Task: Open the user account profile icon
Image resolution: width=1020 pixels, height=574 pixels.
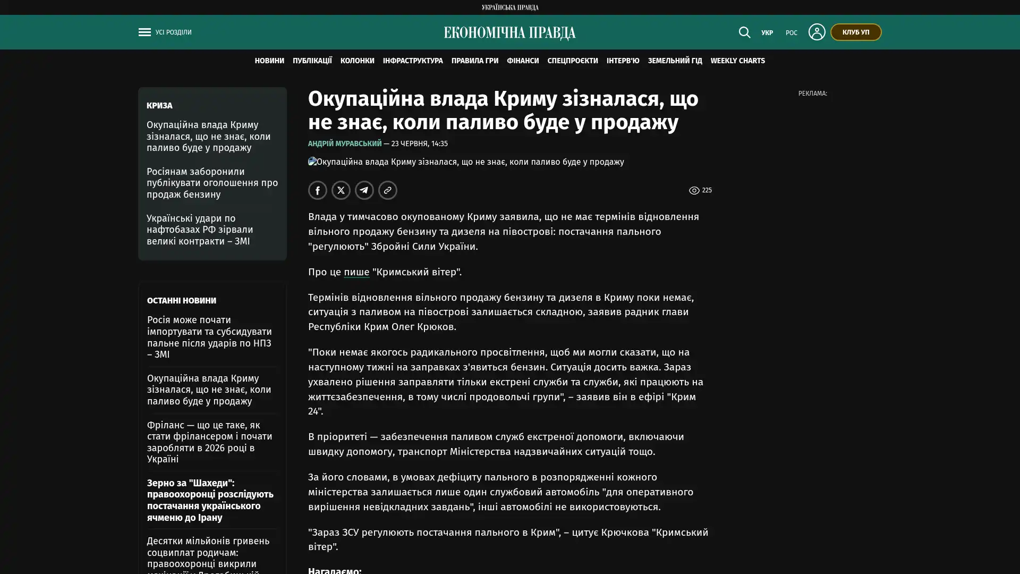Action: pyautogui.click(x=817, y=32)
